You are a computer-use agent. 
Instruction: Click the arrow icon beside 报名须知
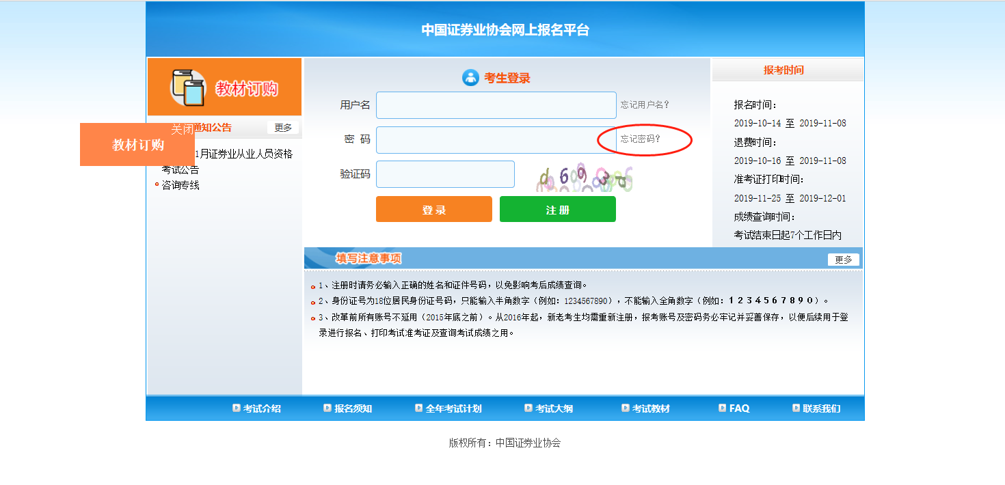(x=327, y=408)
